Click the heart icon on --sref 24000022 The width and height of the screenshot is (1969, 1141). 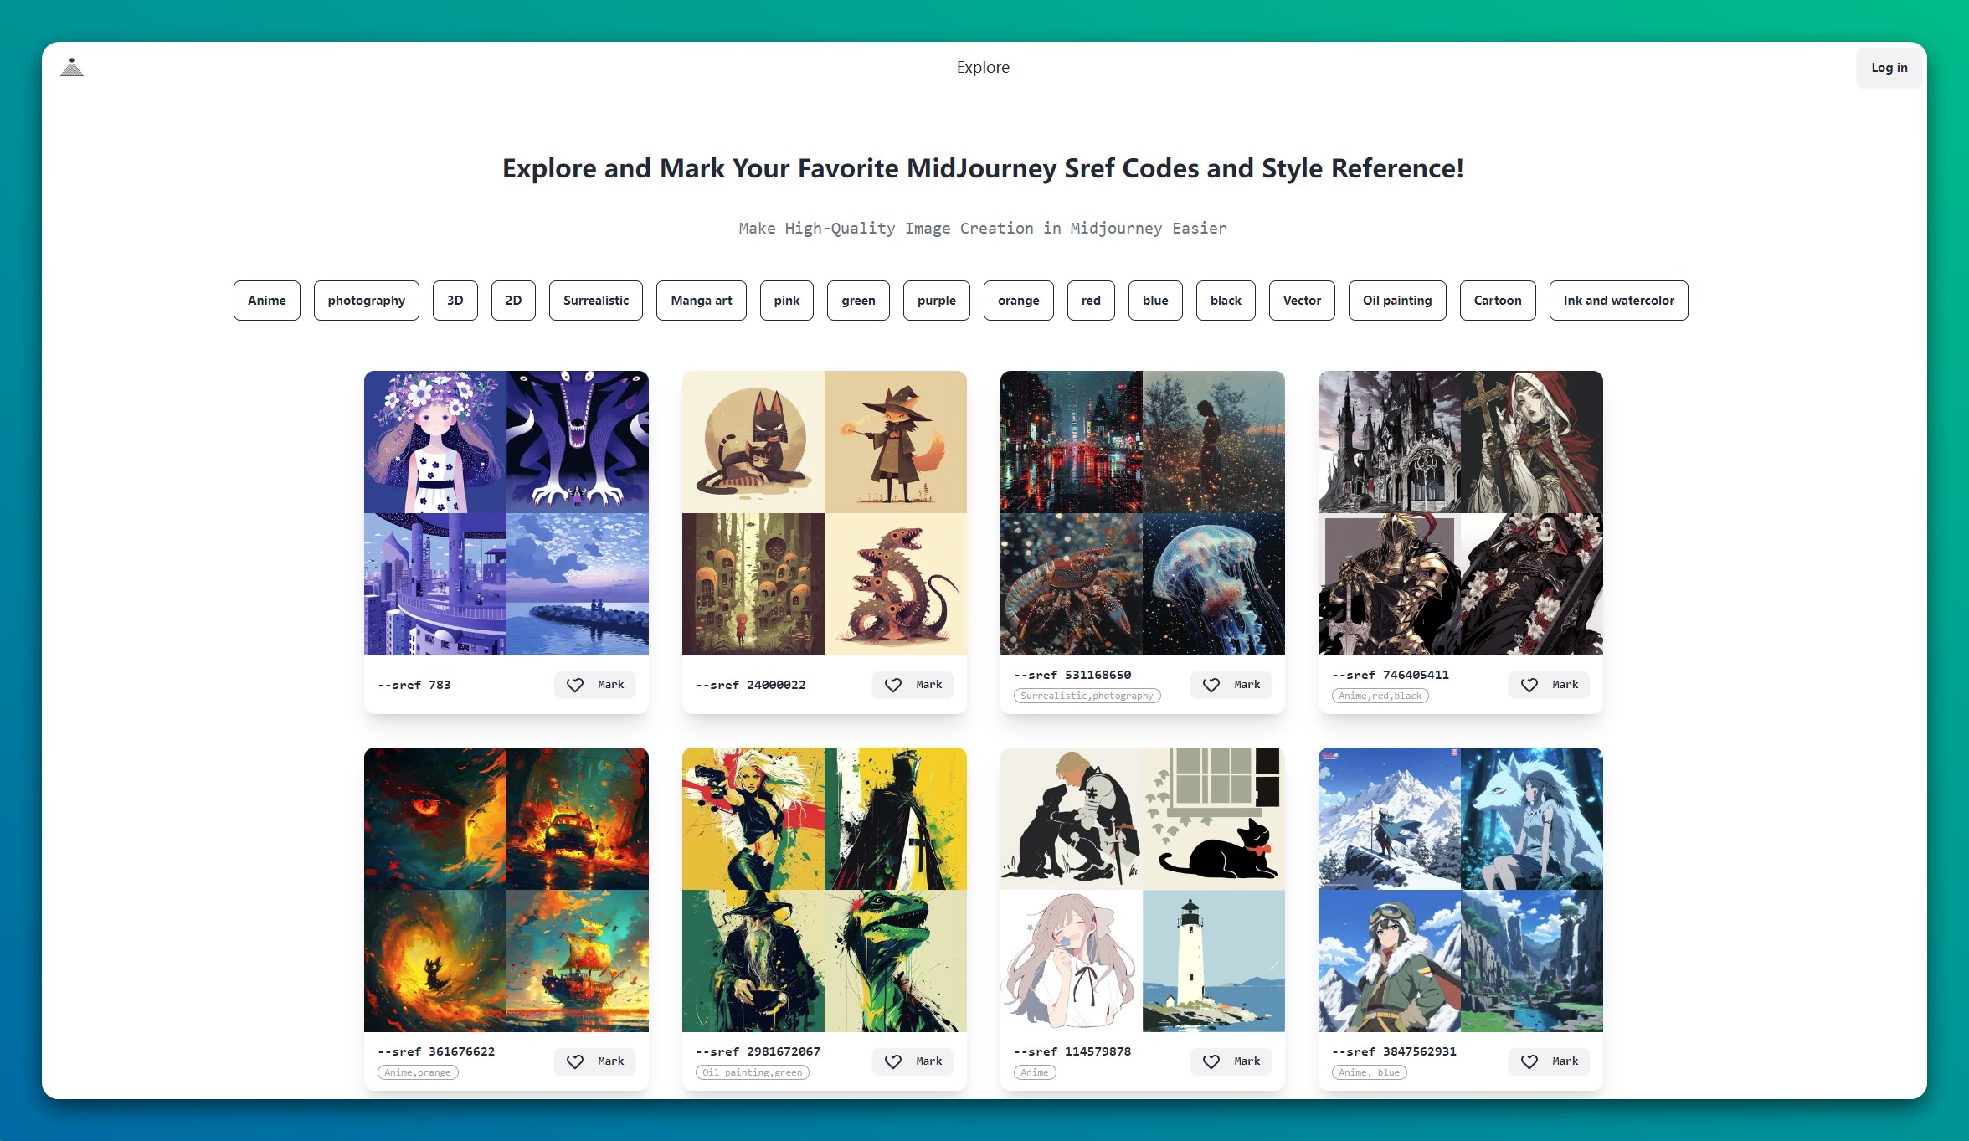point(892,685)
